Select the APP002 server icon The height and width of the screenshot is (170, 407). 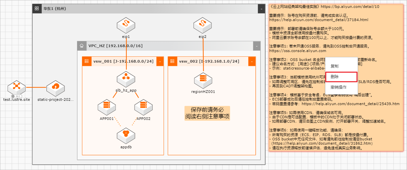(143, 107)
